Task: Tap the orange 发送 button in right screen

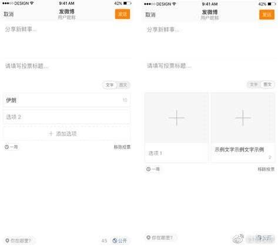Action: pos(267,15)
